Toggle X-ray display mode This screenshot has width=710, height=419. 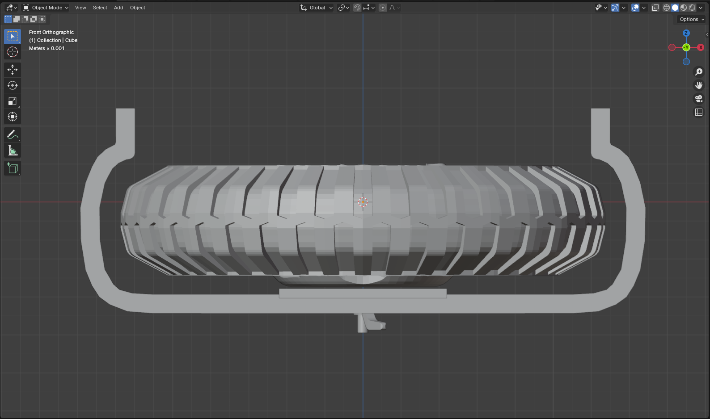pos(655,8)
